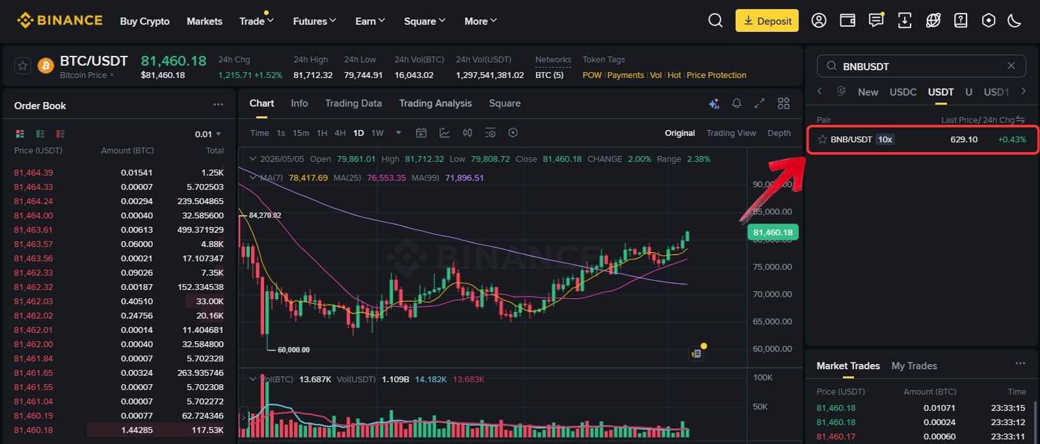The height and width of the screenshot is (444, 1040).
Task: Switch chart view to Trading View
Action: pyautogui.click(x=731, y=133)
